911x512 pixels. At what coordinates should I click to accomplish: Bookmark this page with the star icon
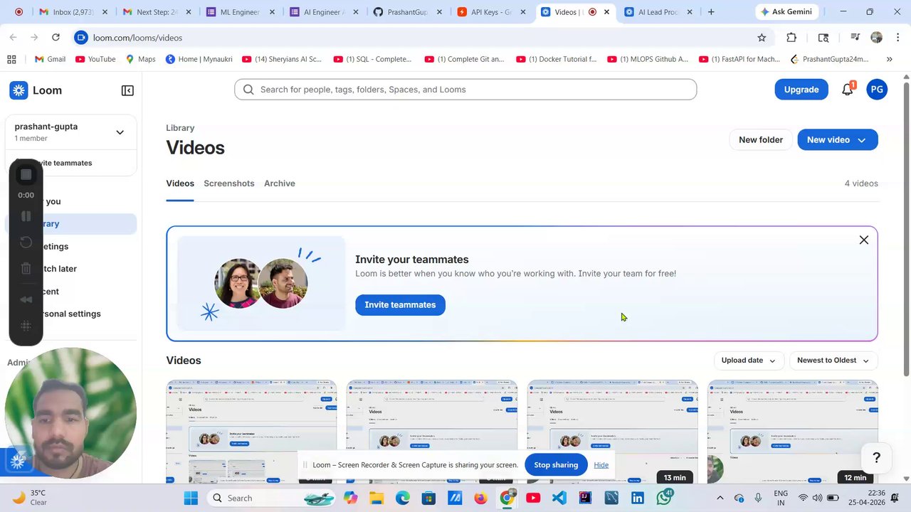click(x=762, y=38)
